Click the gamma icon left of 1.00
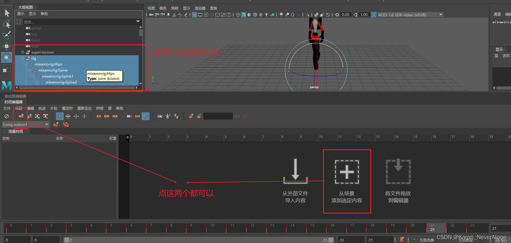Screen dimensions: 511x243 point(356,15)
